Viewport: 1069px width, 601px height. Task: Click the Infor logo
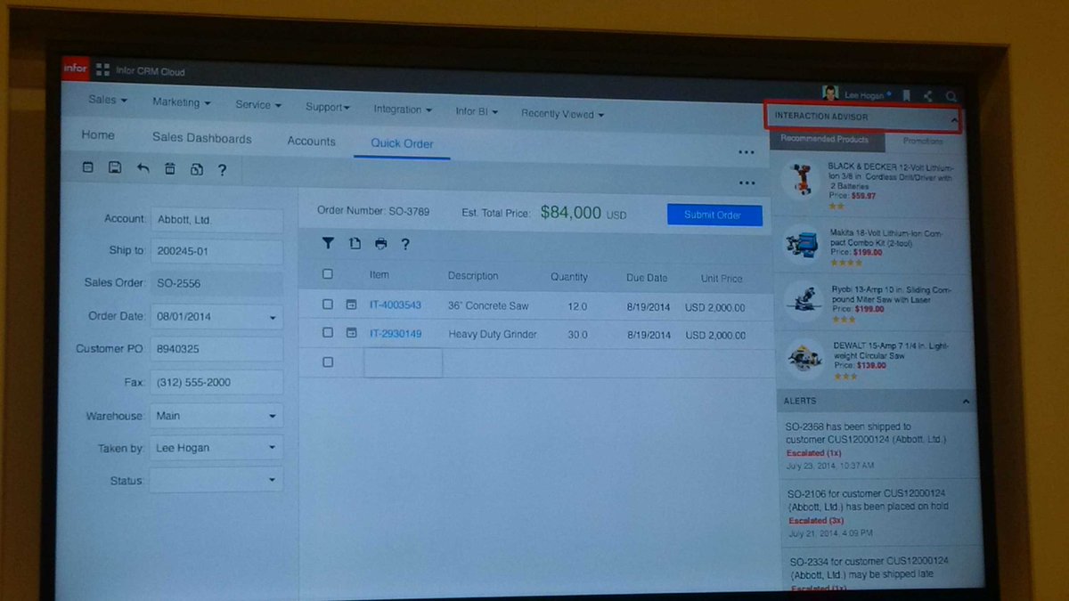75,69
